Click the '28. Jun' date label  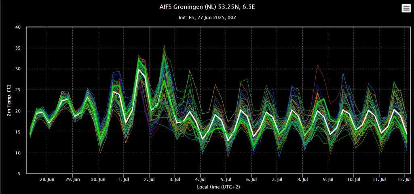pyautogui.click(x=47, y=179)
